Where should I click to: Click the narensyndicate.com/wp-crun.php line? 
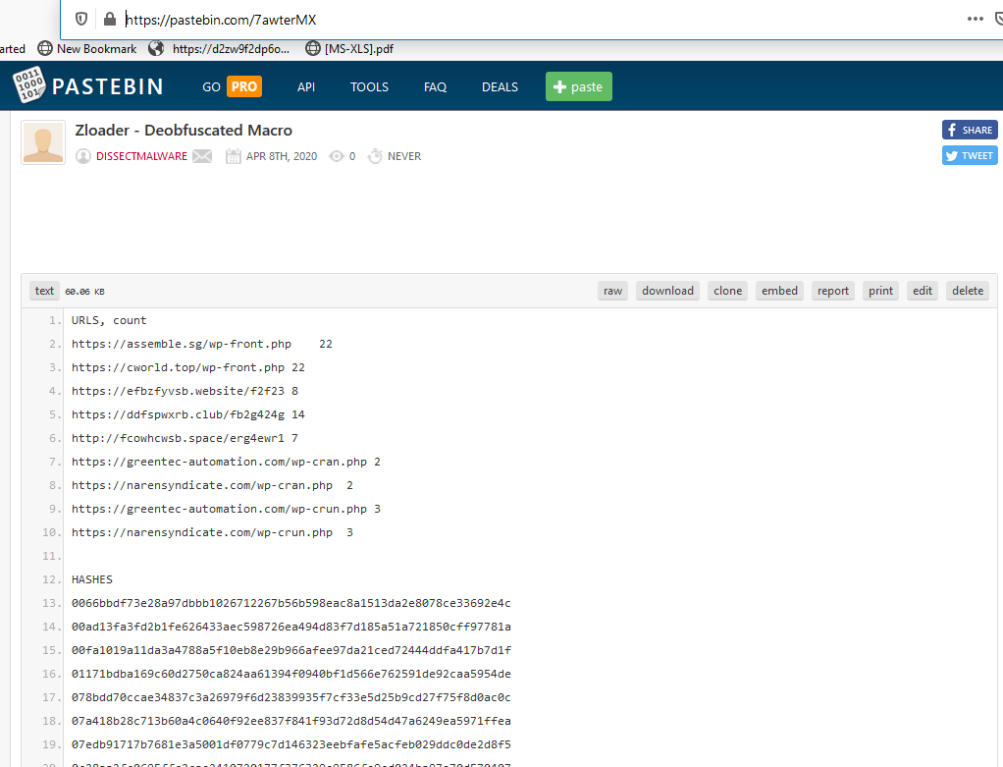point(212,532)
